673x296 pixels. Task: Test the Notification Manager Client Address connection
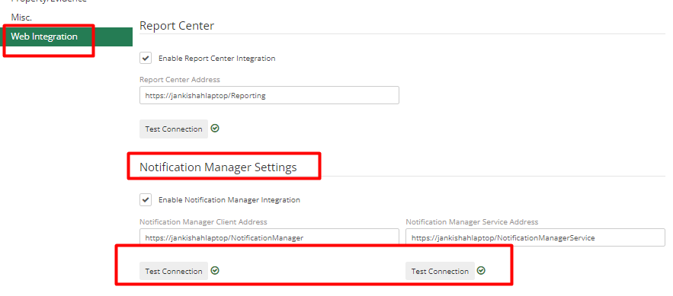pos(174,271)
